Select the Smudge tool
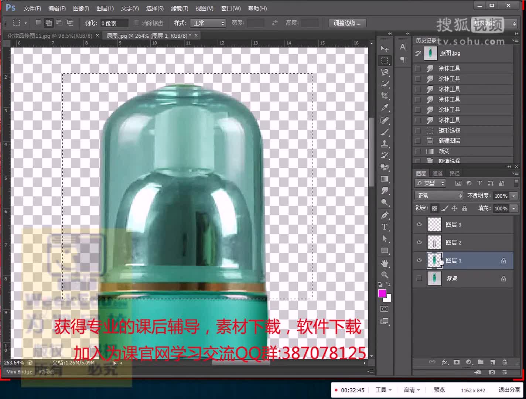The width and height of the screenshot is (526, 399). 385,191
